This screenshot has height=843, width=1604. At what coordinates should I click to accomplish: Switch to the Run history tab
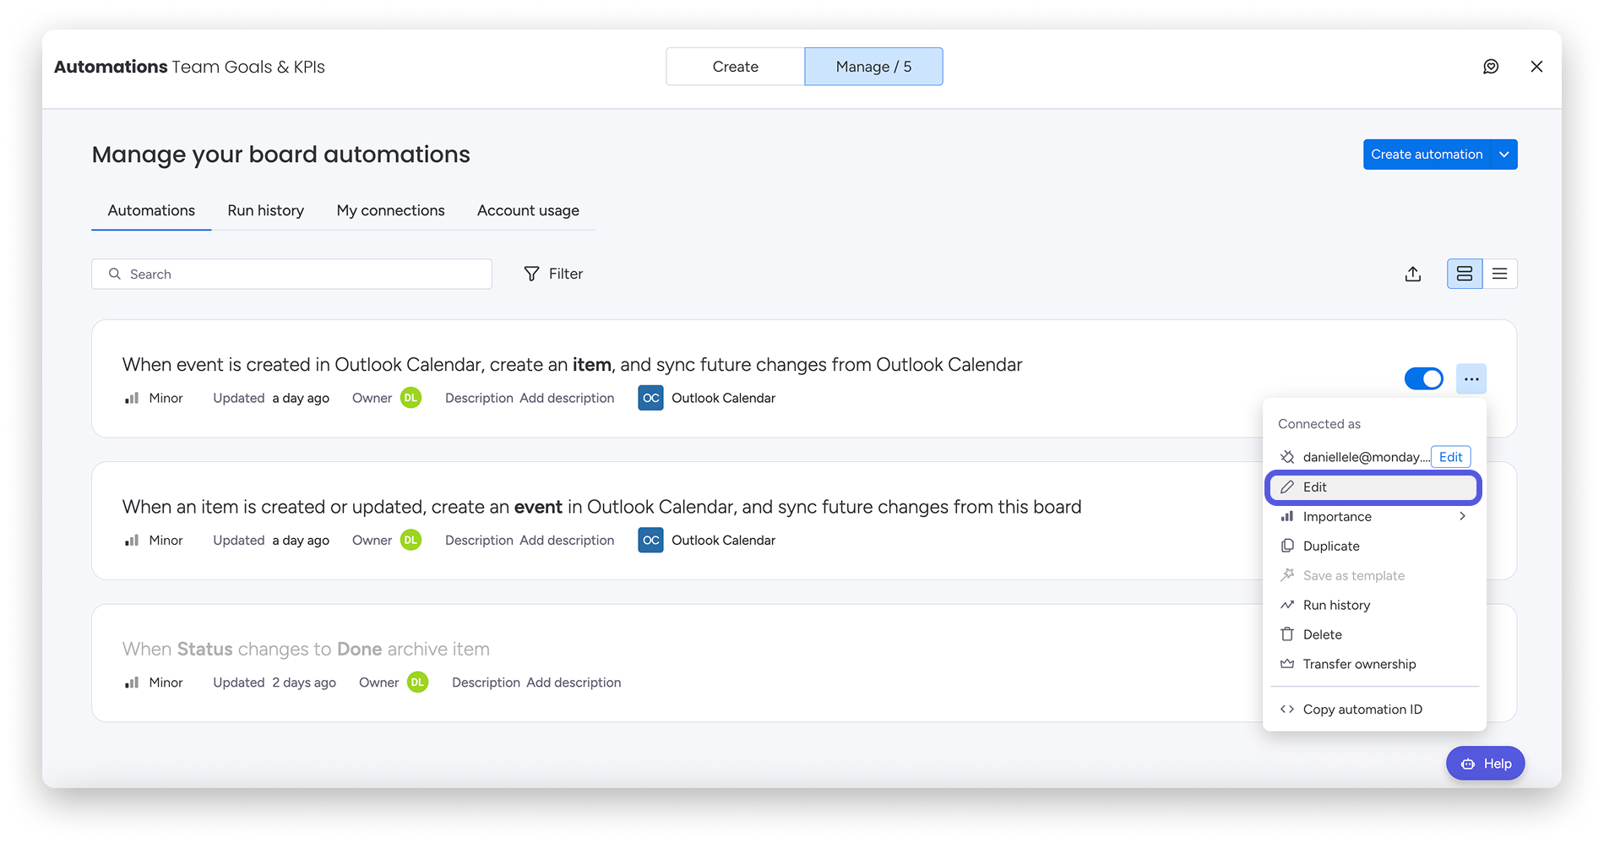tap(265, 210)
